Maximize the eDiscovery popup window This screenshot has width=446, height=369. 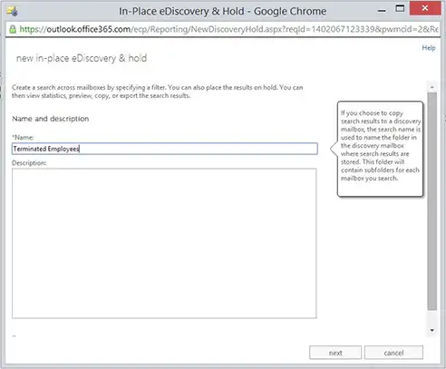400,8
